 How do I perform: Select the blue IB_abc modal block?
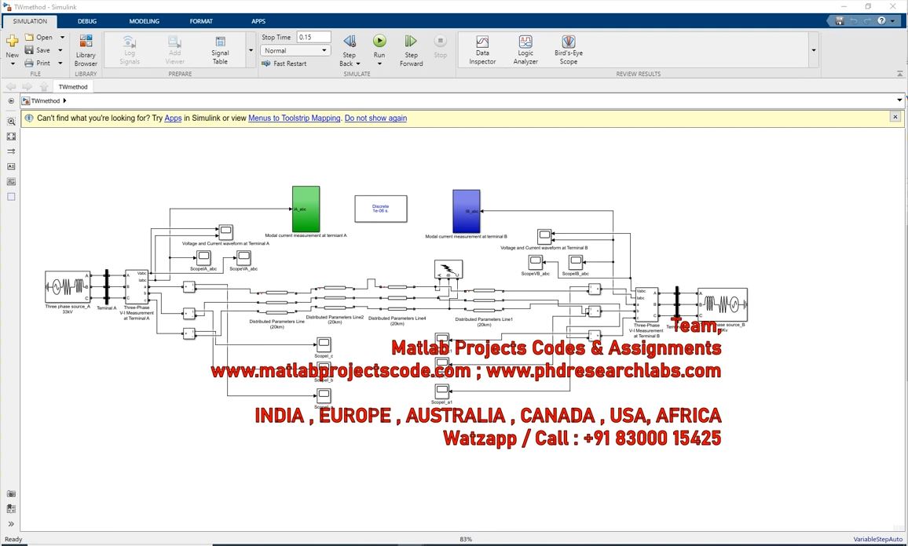[466, 211]
